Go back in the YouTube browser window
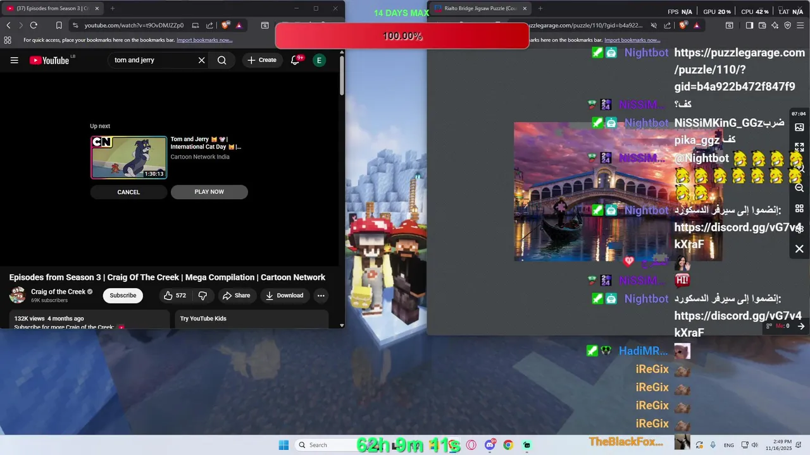810x455 pixels. 8,25
